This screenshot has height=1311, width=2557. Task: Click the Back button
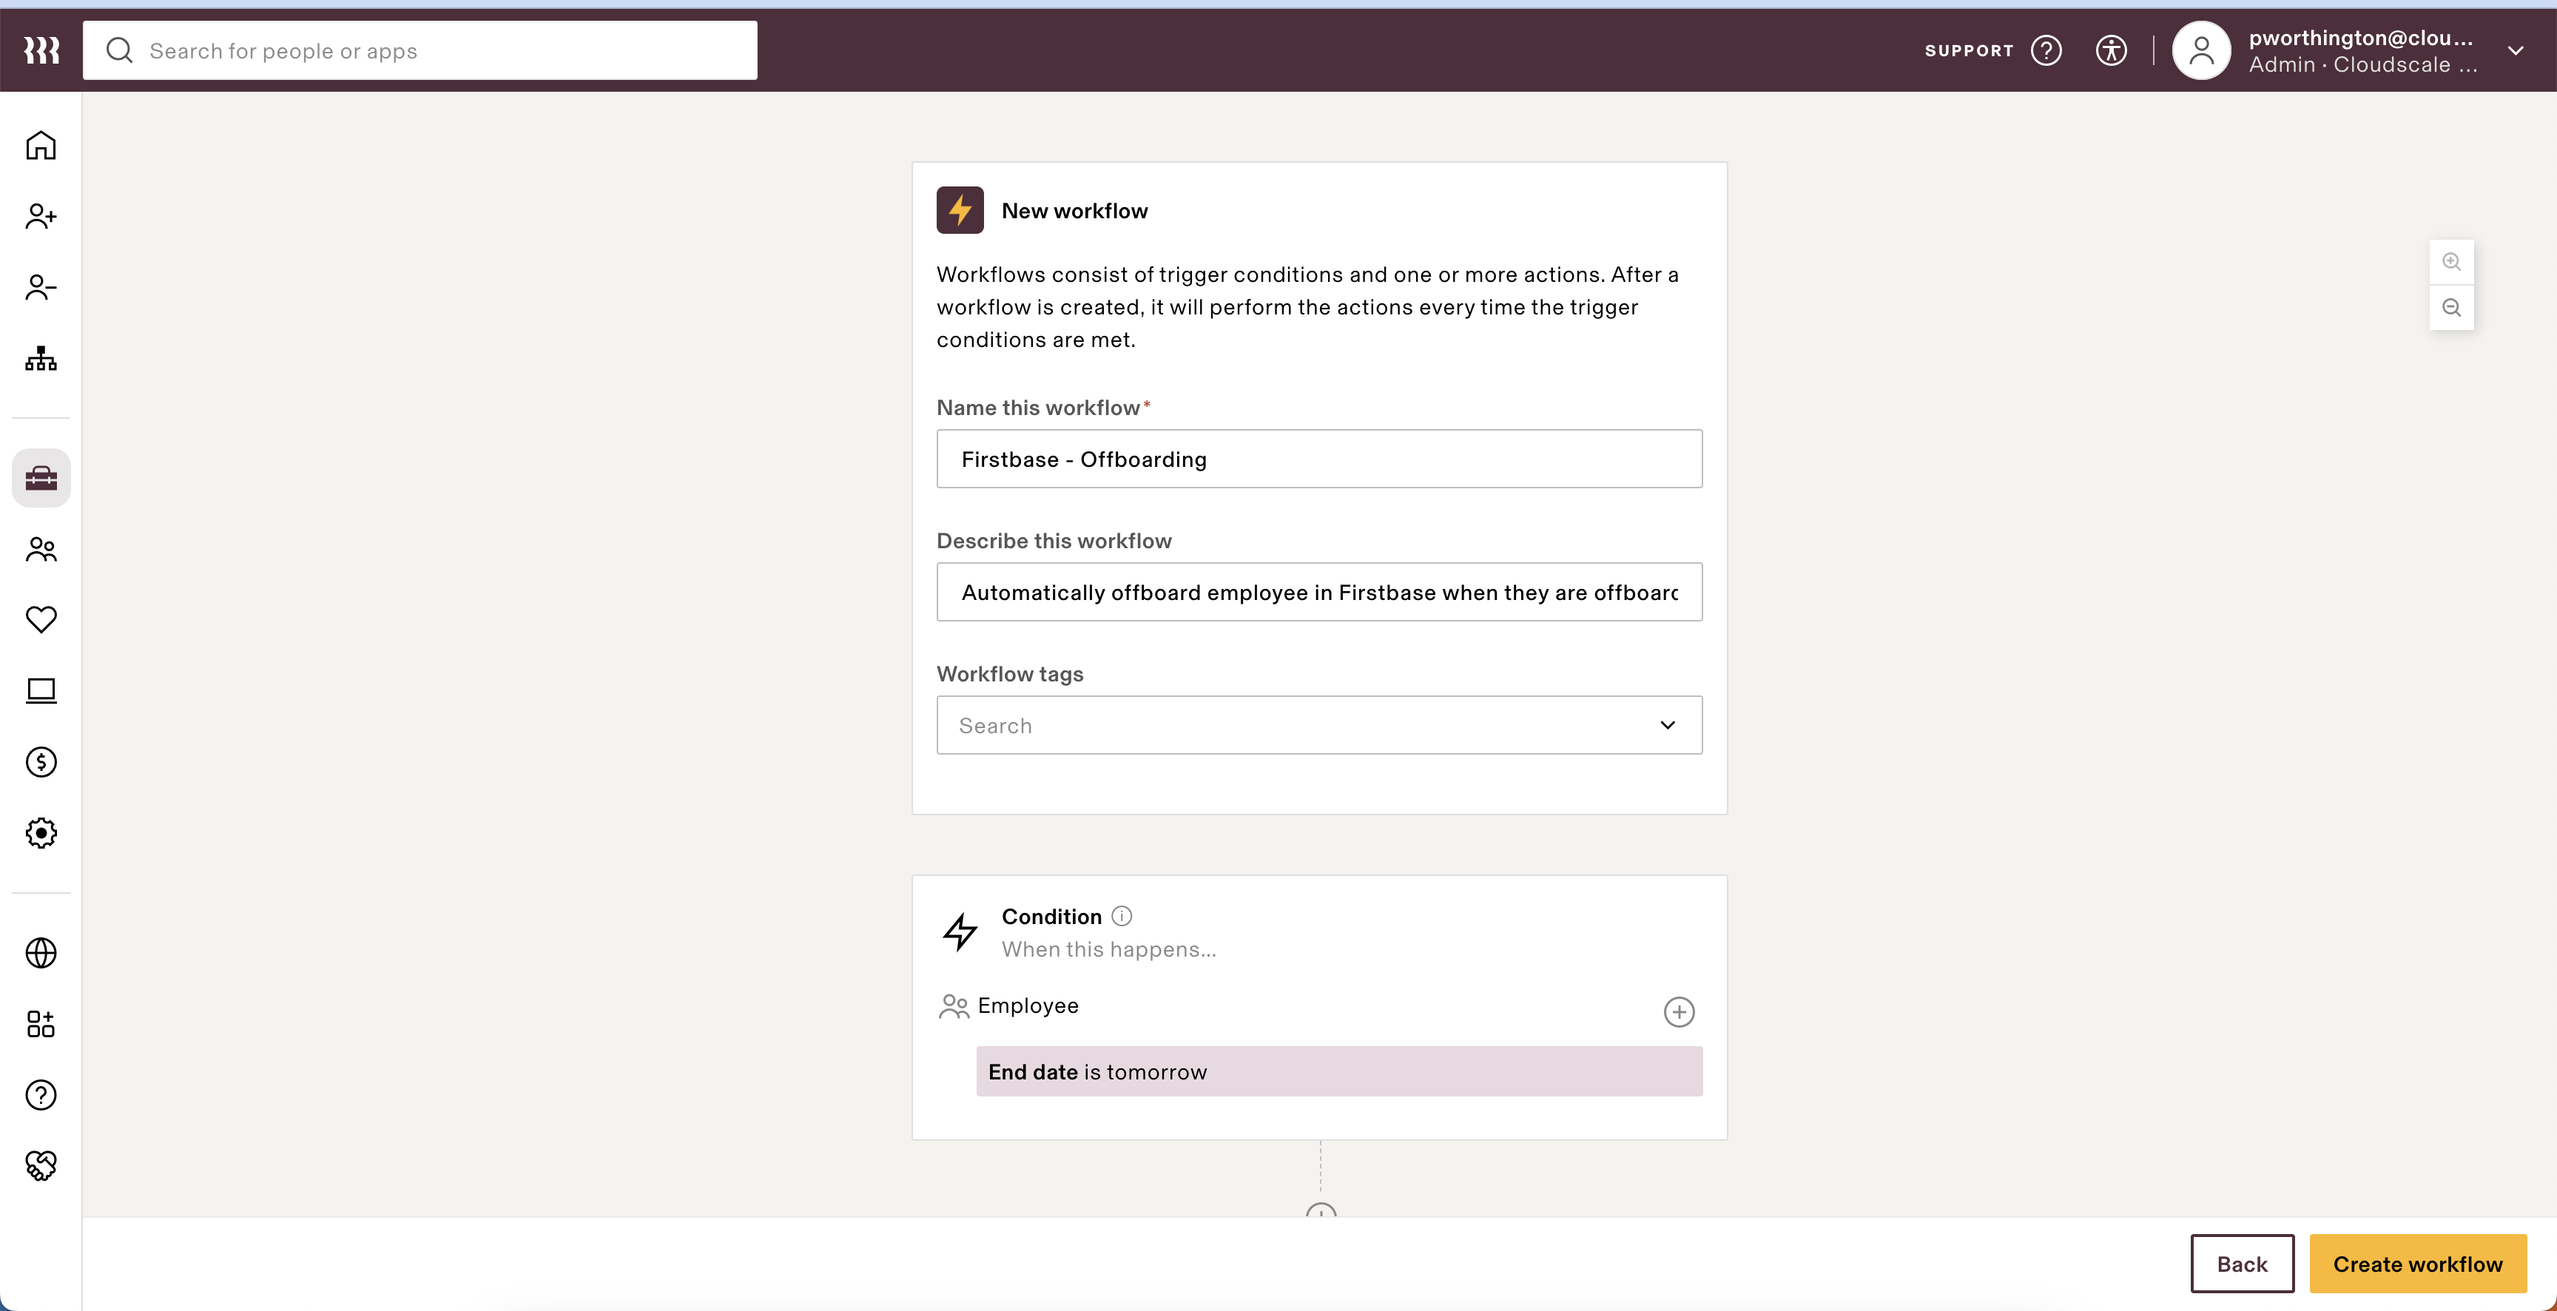click(2241, 1264)
